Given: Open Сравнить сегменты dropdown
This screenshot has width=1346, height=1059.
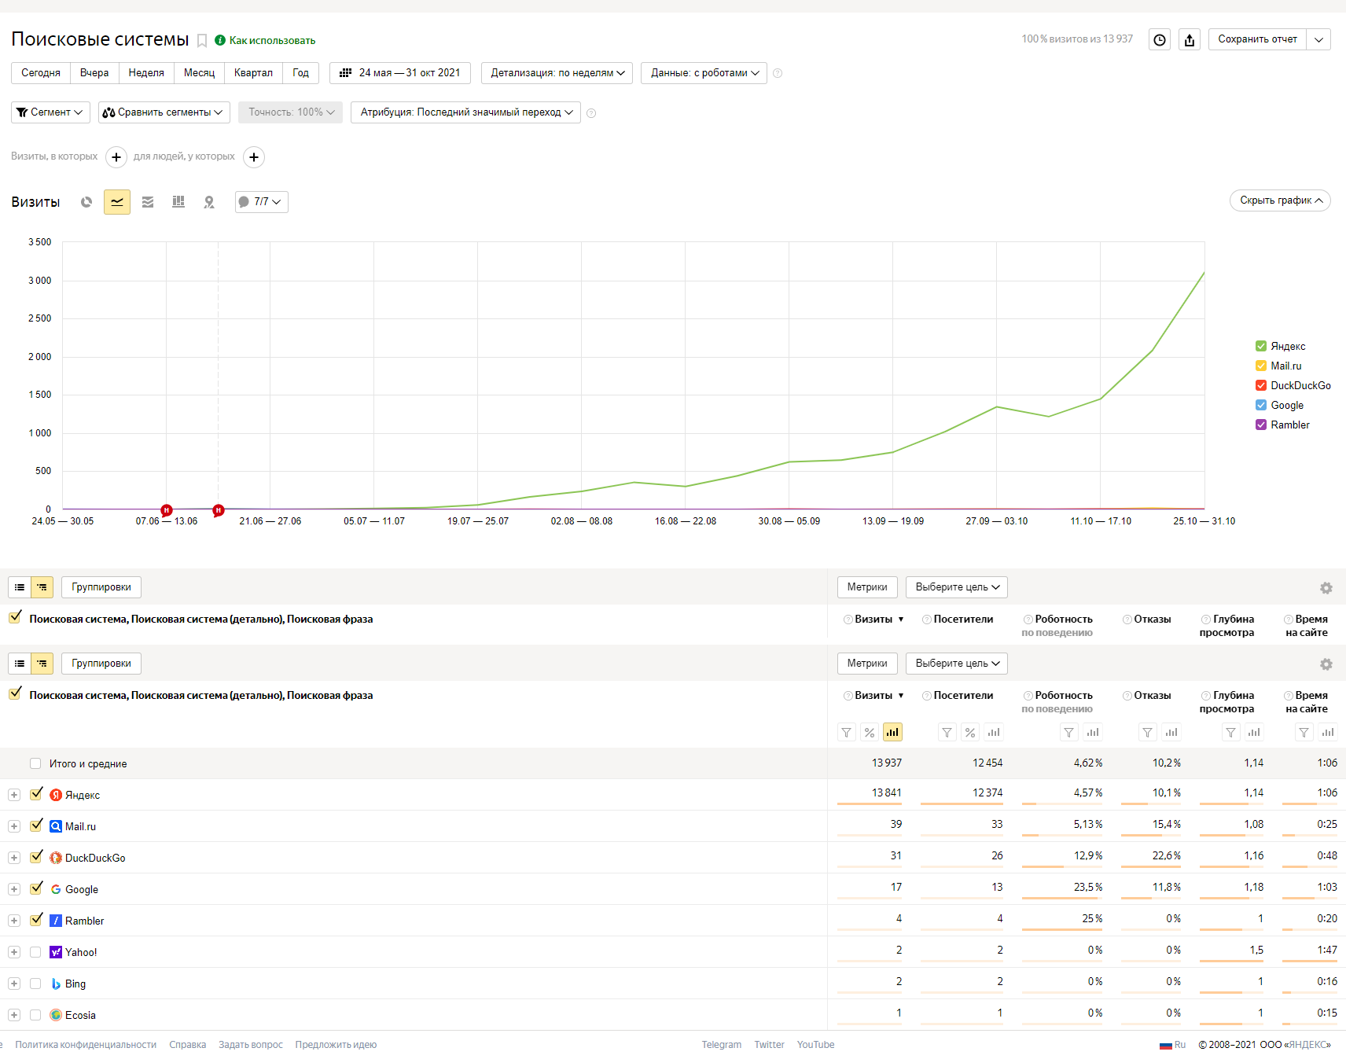Looking at the screenshot, I should point(164,112).
